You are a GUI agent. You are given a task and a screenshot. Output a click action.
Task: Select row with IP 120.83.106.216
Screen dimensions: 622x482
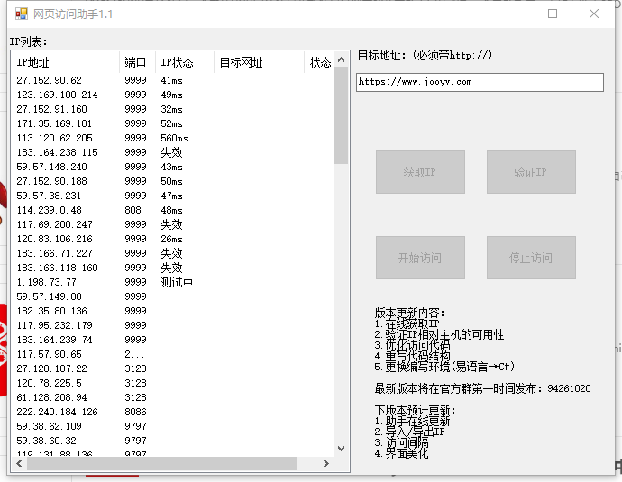point(173,239)
